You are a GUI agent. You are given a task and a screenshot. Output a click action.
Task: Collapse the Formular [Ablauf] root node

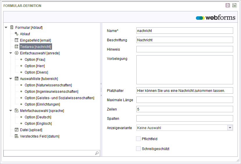tap(6, 28)
